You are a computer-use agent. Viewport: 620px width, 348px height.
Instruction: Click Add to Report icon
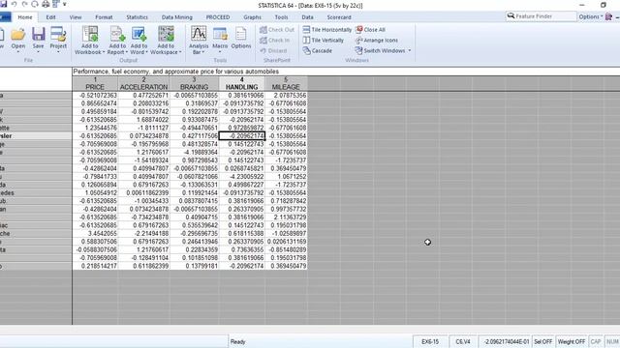117,34
